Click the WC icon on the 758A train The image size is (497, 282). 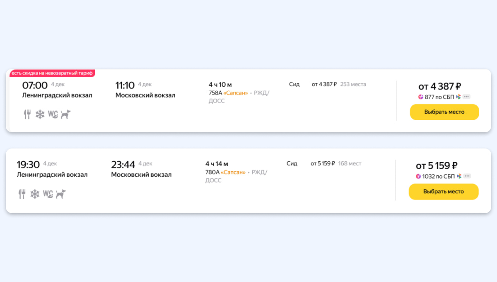coord(53,114)
